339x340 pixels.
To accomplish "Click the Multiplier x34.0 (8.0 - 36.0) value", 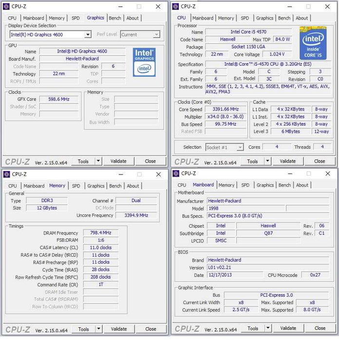I will click(226, 116).
